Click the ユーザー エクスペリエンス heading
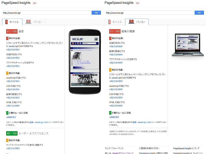This screenshot has height=154, width=206. pyautogui.click(x=33, y=133)
